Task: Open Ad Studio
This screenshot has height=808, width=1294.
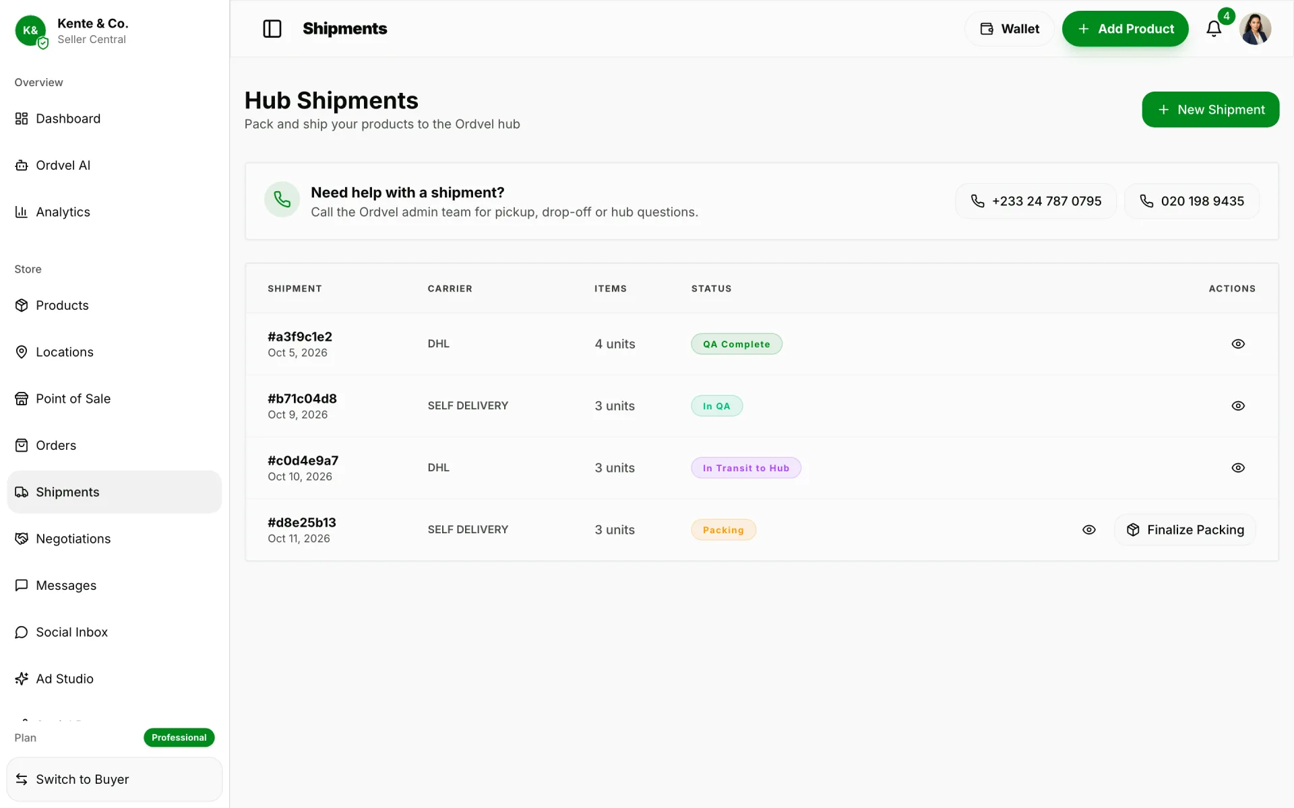Action: [x=115, y=679]
